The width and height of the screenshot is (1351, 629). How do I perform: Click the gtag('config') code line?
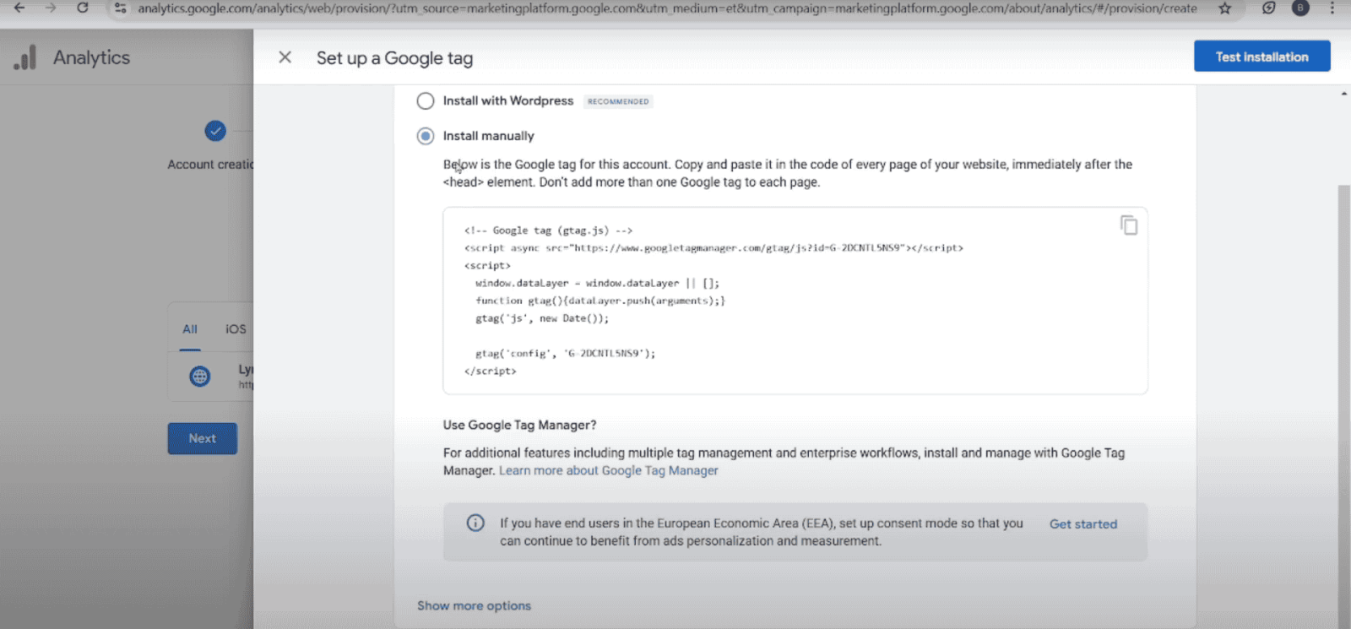(566, 354)
